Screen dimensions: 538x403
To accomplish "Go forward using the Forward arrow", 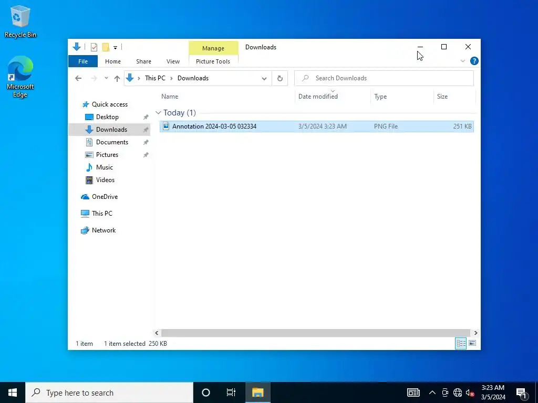I will pos(94,79).
